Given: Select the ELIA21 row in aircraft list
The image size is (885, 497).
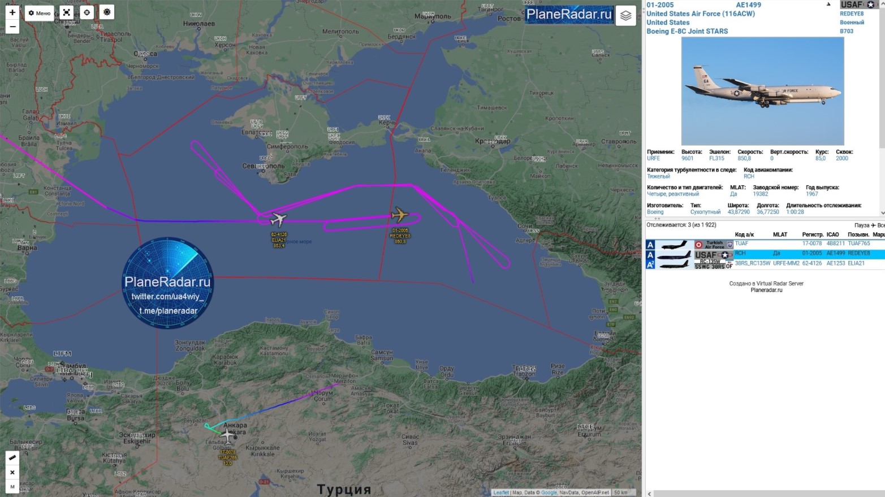Looking at the screenshot, I should [765, 264].
